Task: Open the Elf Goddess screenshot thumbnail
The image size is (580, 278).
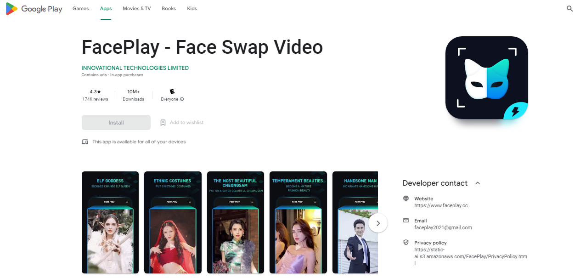Action: (110, 222)
